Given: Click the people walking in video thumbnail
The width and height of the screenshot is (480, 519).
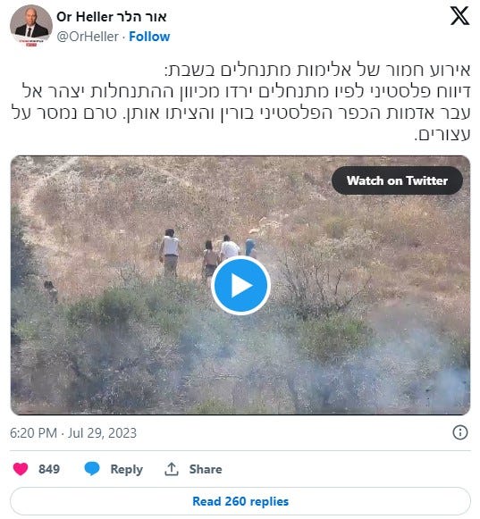Looking at the screenshot, I should (207, 253).
